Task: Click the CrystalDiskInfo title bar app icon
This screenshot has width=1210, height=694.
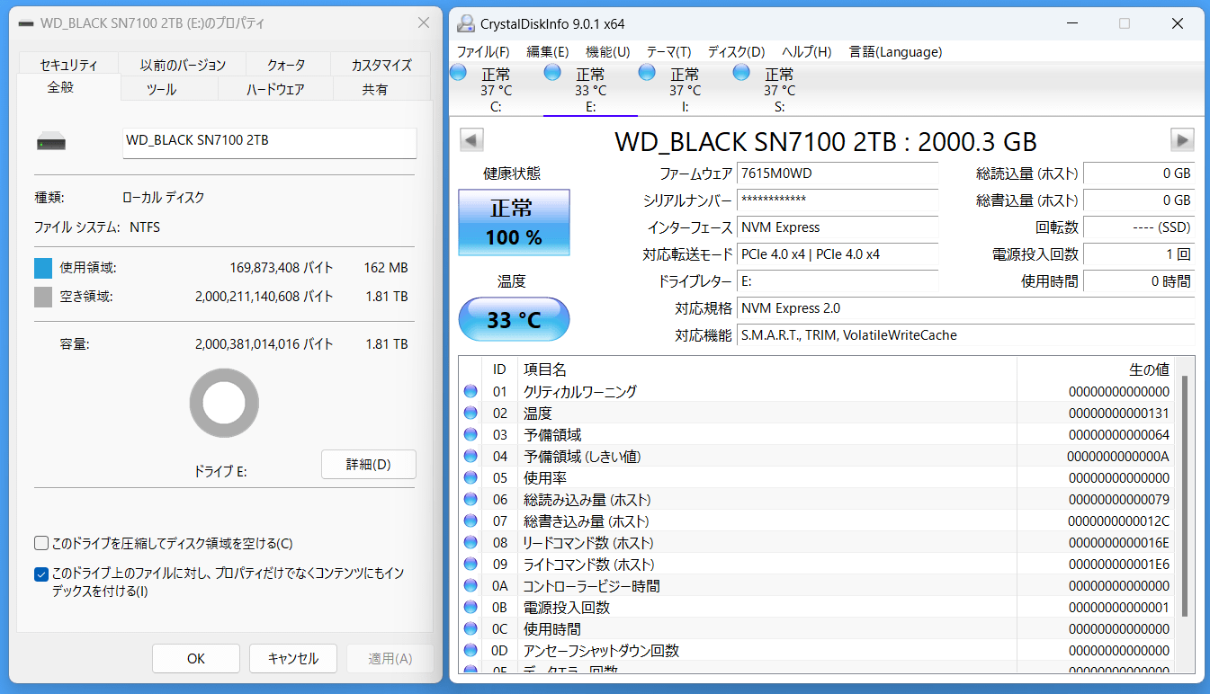Action: point(466,23)
